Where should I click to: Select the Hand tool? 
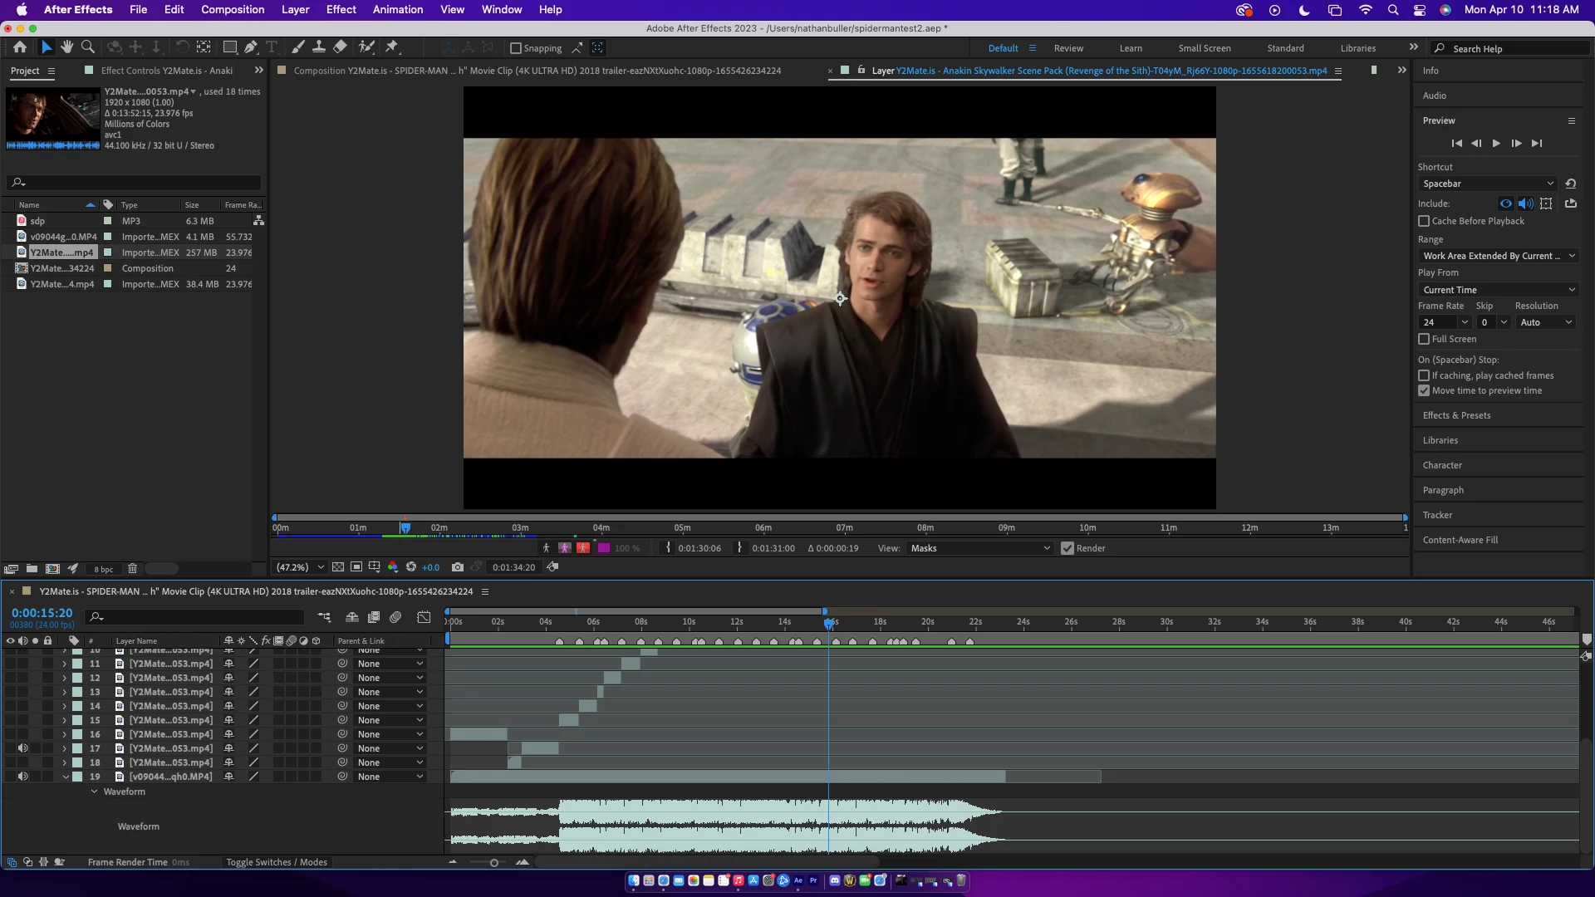(x=67, y=47)
